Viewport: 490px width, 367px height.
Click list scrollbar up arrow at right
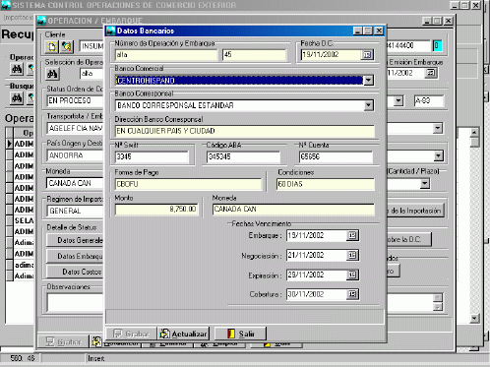tap(474, 133)
